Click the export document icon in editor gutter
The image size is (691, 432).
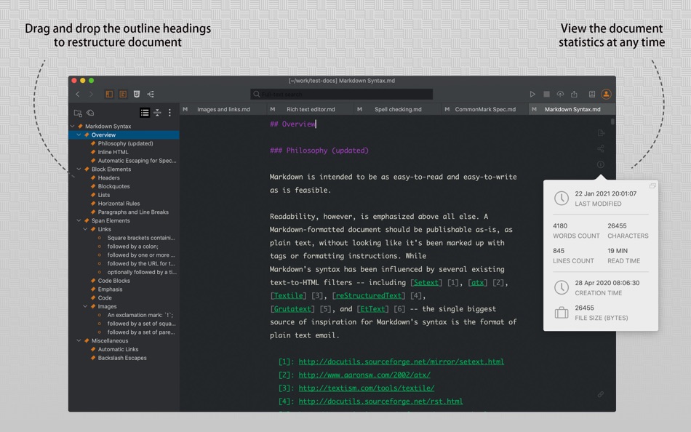coord(601,132)
